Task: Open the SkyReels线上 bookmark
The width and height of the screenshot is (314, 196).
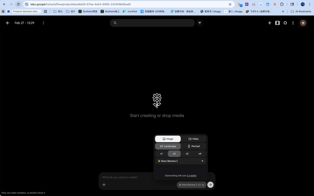Action: [110, 11]
